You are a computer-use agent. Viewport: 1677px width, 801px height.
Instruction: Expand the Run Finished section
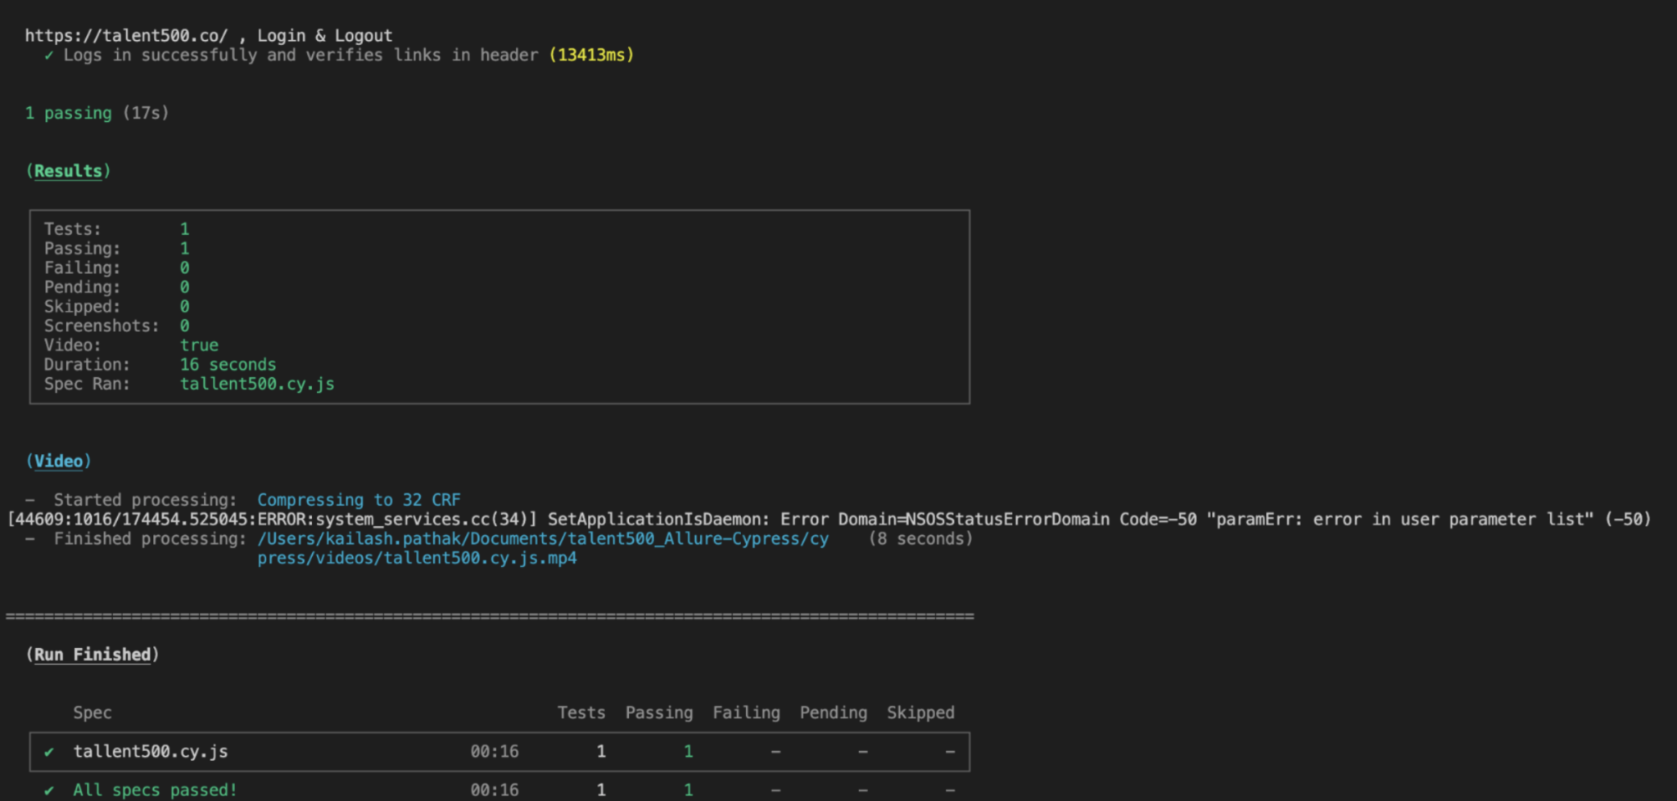point(93,654)
